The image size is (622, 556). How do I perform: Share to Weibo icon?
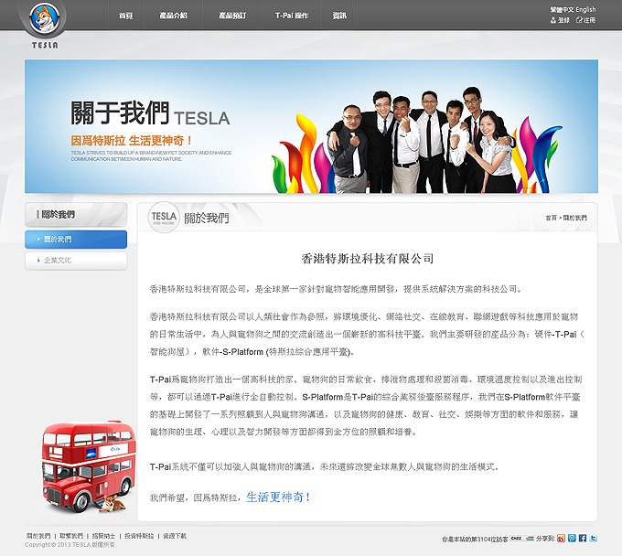[x=561, y=538]
